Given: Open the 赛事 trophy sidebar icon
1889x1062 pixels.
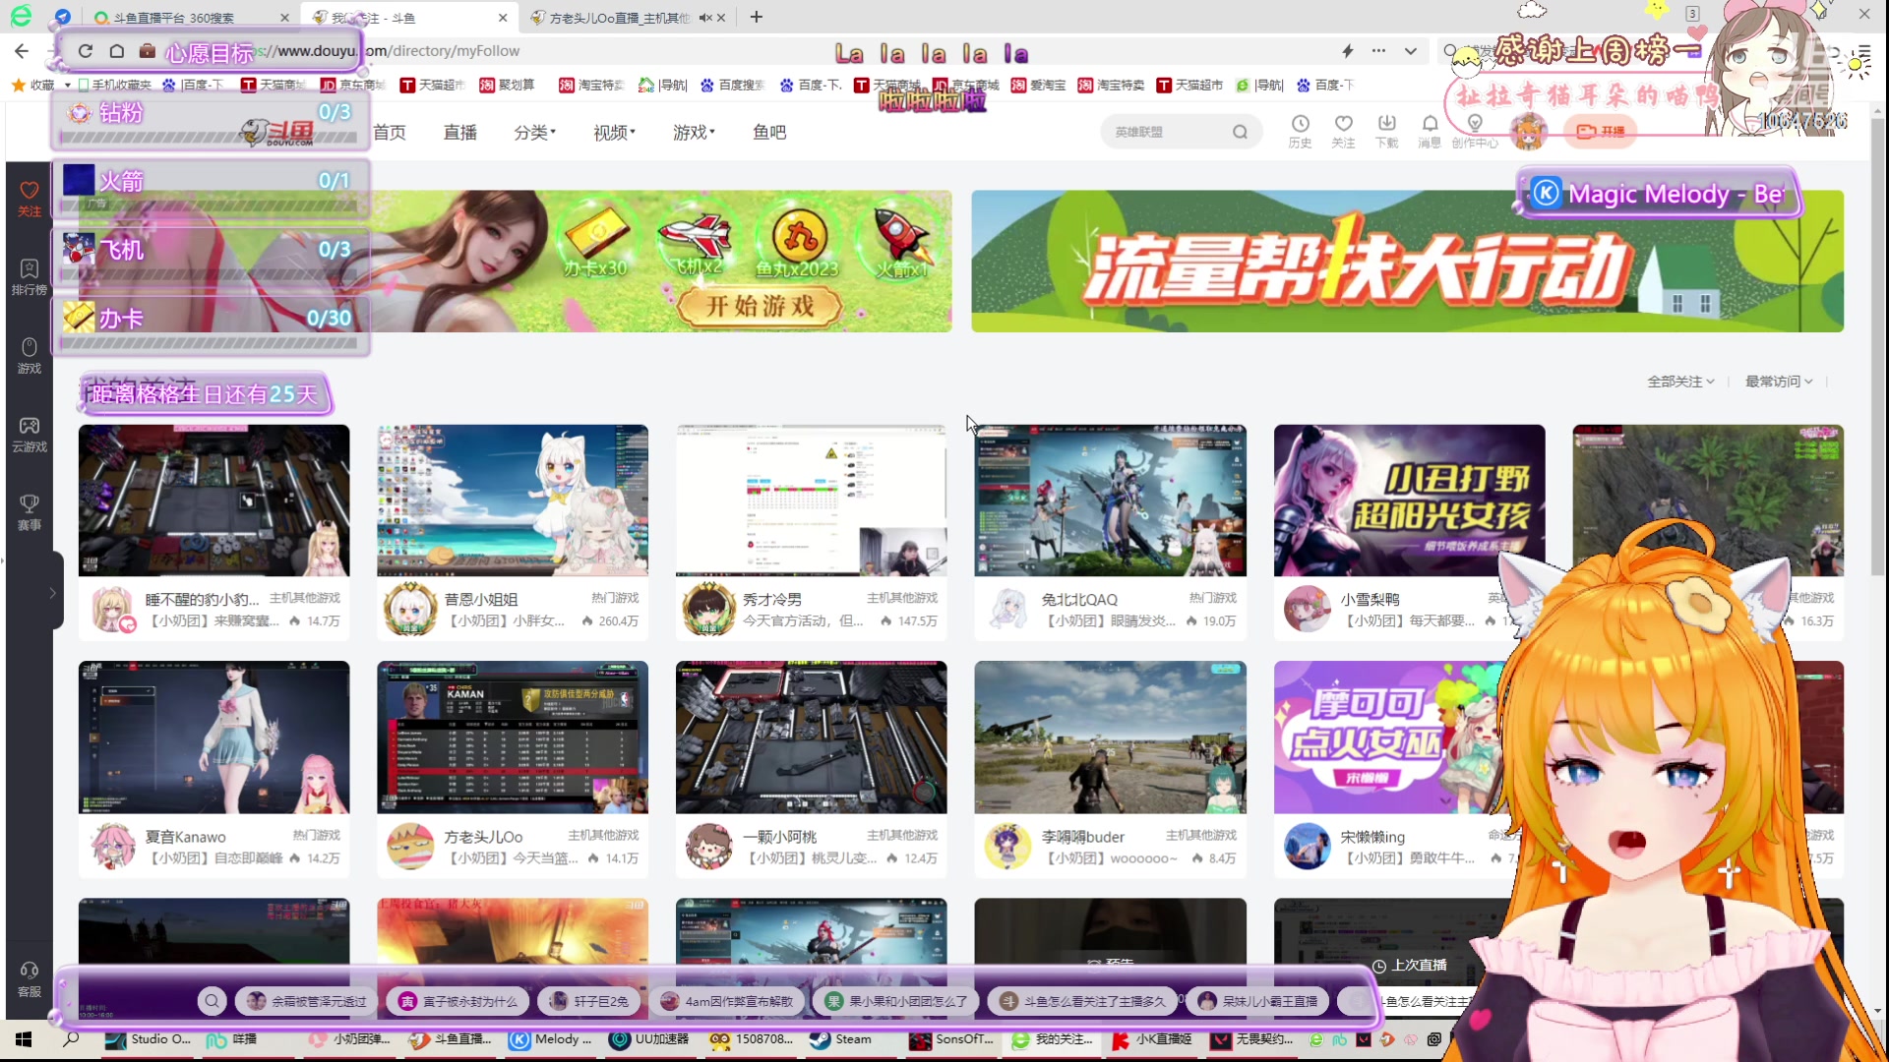Looking at the screenshot, I should [30, 512].
